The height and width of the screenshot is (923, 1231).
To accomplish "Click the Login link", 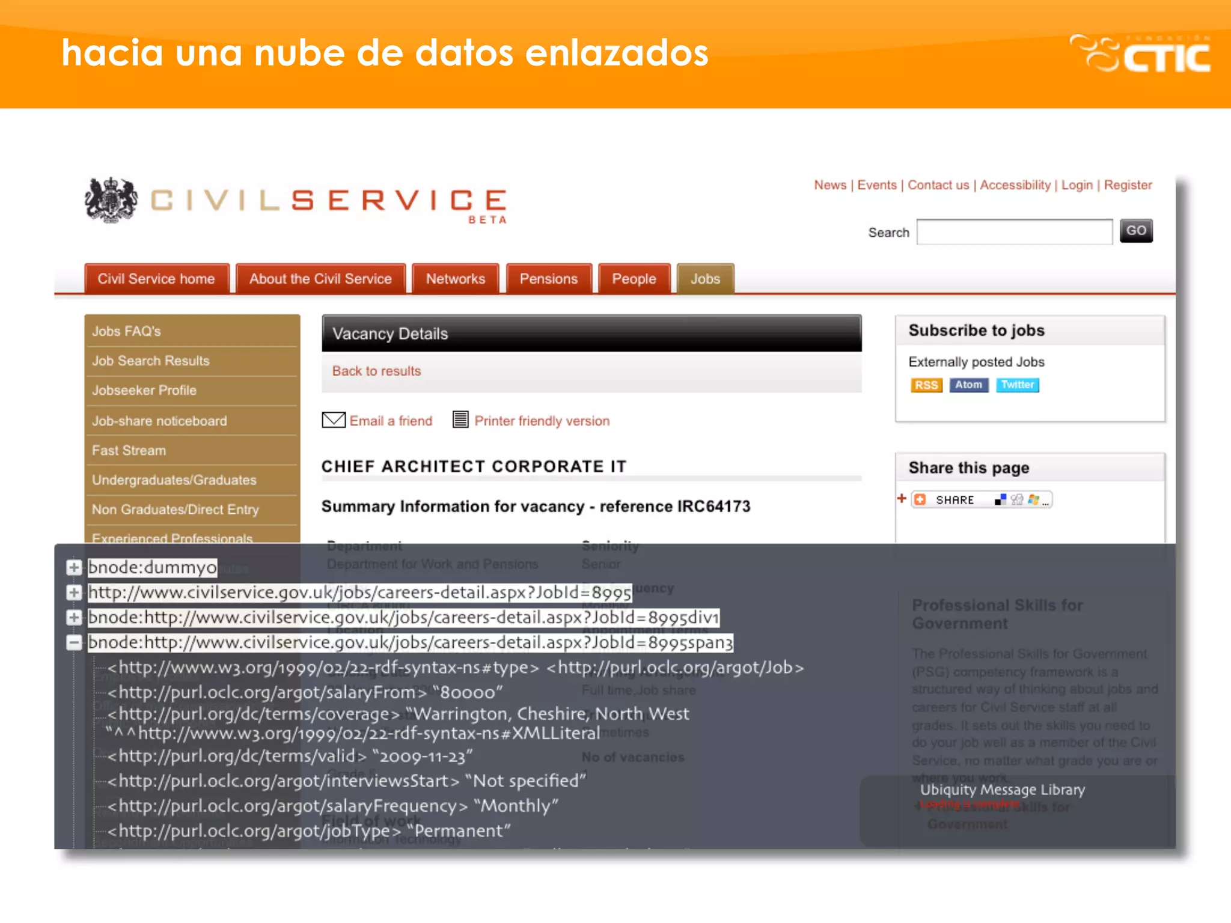I will [x=1077, y=185].
